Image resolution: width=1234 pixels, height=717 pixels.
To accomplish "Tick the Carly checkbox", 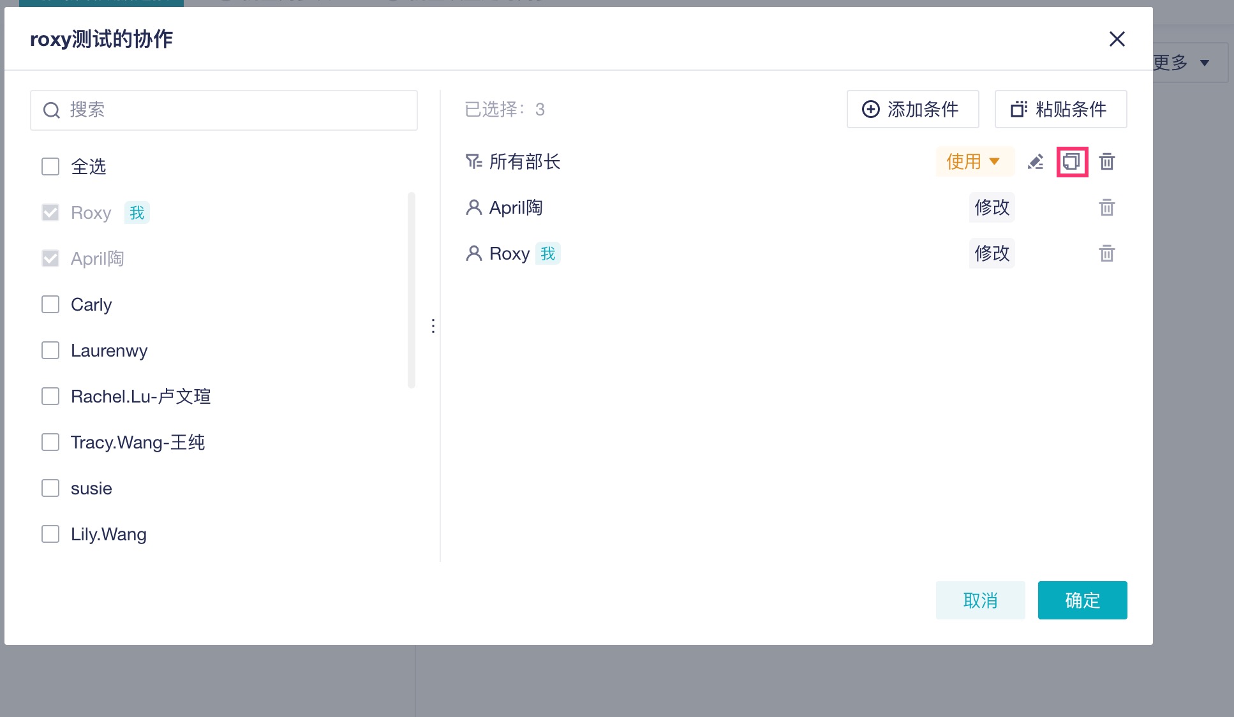I will pos(50,305).
